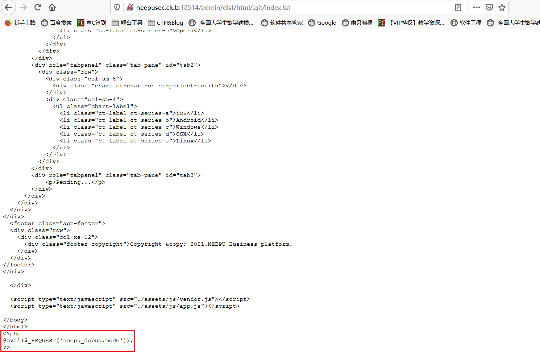540x353 pixels.
Task: Click the list item line containing OSX
Action: point(132,134)
